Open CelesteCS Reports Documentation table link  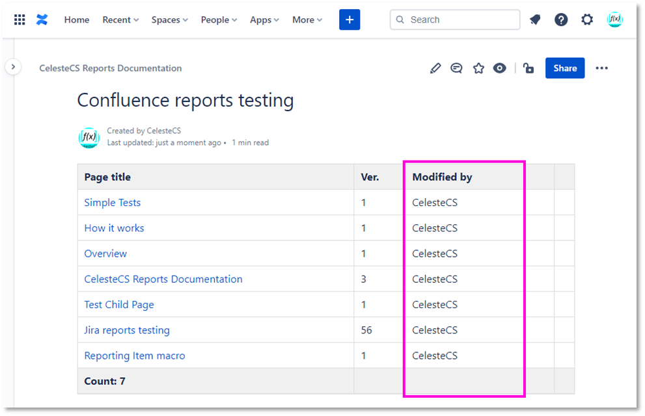tap(163, 279)
